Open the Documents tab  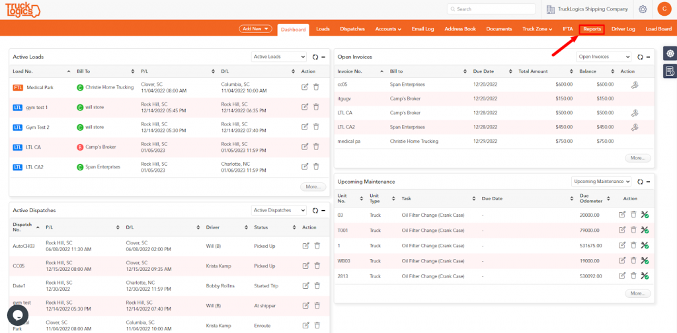pyautogui.click(x=499, y=29)
